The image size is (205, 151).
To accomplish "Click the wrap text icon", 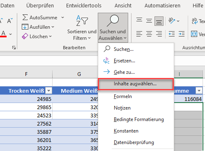I will pos(194,21).
